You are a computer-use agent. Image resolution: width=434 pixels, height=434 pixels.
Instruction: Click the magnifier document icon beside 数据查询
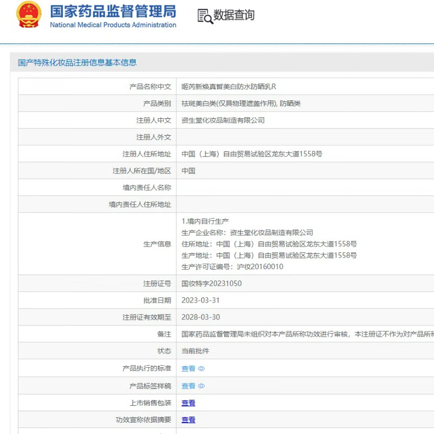point(205,17)
